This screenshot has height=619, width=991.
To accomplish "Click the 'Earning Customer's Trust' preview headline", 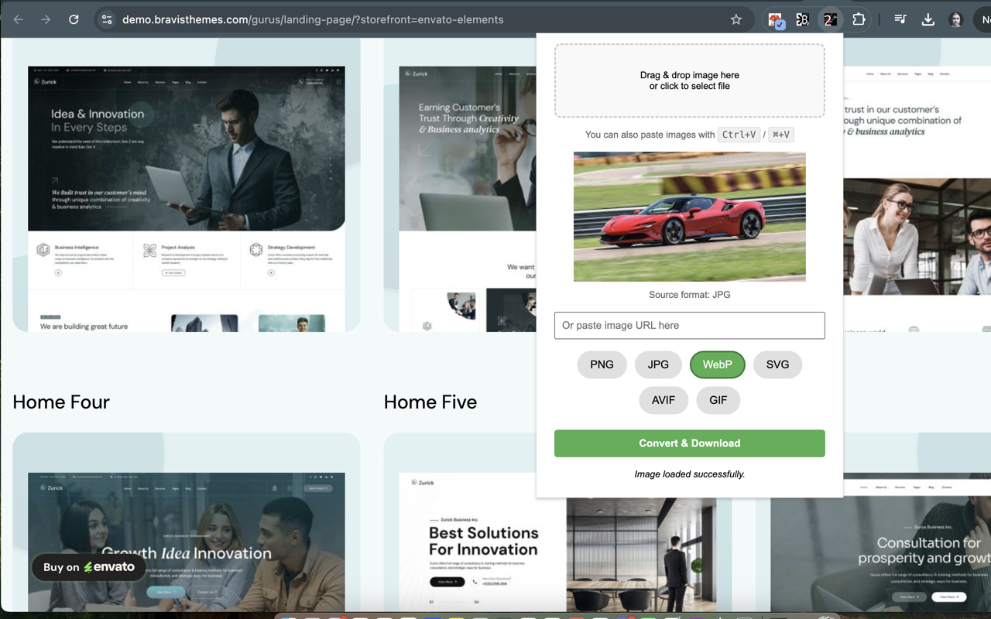I will pos(468,118).
